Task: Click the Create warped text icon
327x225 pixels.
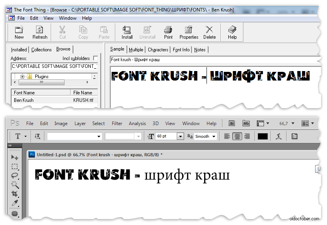Action: [279, 136]
